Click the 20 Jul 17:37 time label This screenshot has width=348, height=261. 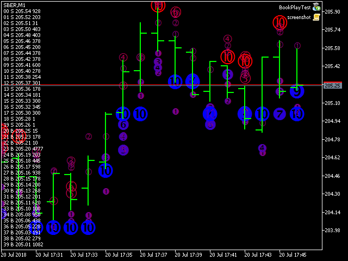point(154,255)
